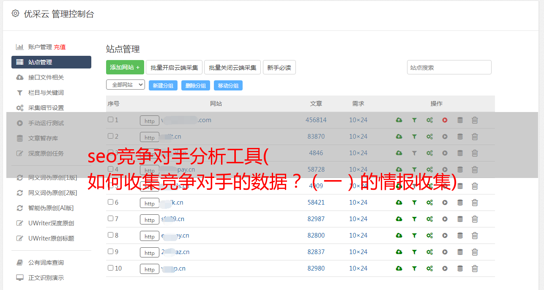Click the green 添加网站 + button
Viewport: 544px width, 290px height.
(125, 67)
